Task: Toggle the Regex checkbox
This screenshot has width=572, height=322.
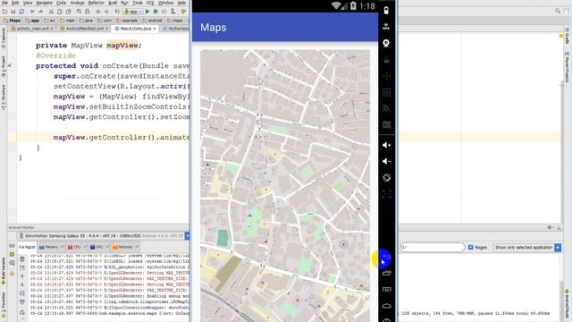Action: [471, 247]
